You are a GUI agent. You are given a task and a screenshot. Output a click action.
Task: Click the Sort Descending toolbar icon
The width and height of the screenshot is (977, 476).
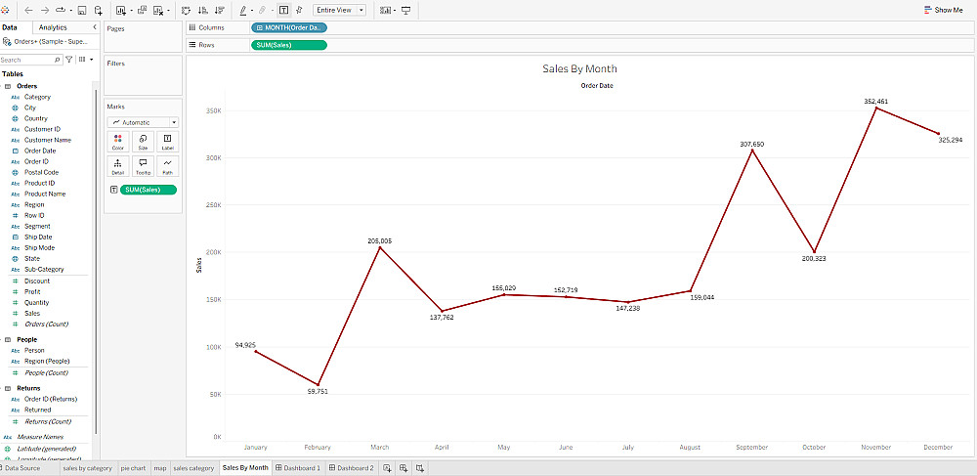pyautogui.click(x=219, y=10)
